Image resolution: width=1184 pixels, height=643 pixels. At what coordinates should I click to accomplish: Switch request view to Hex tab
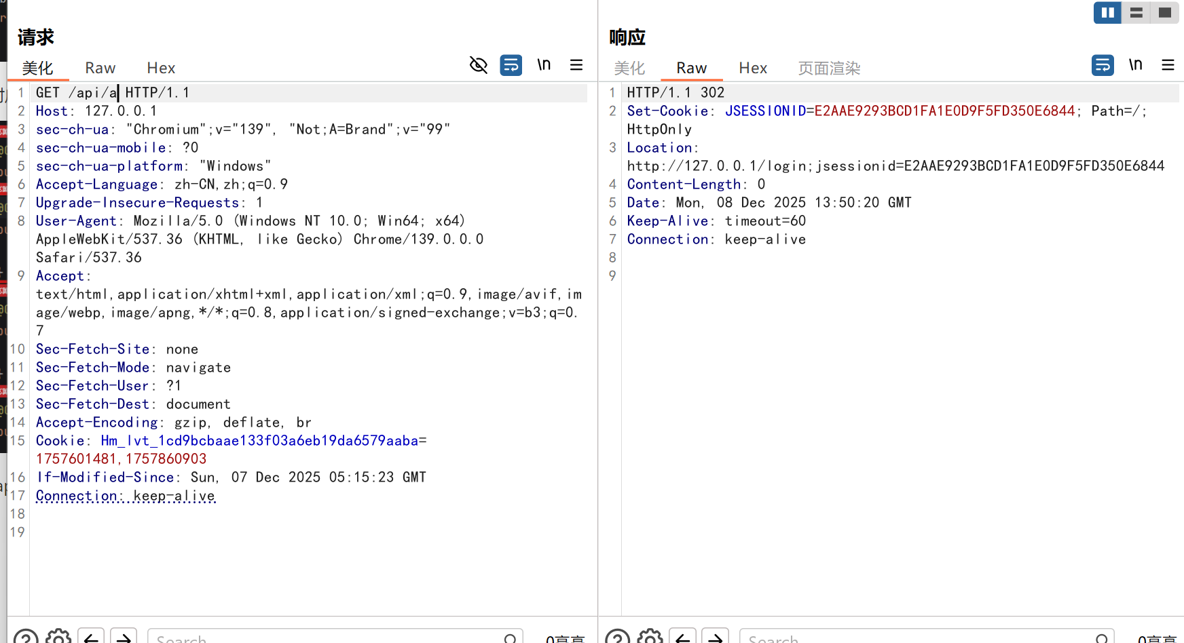point(161,68)
